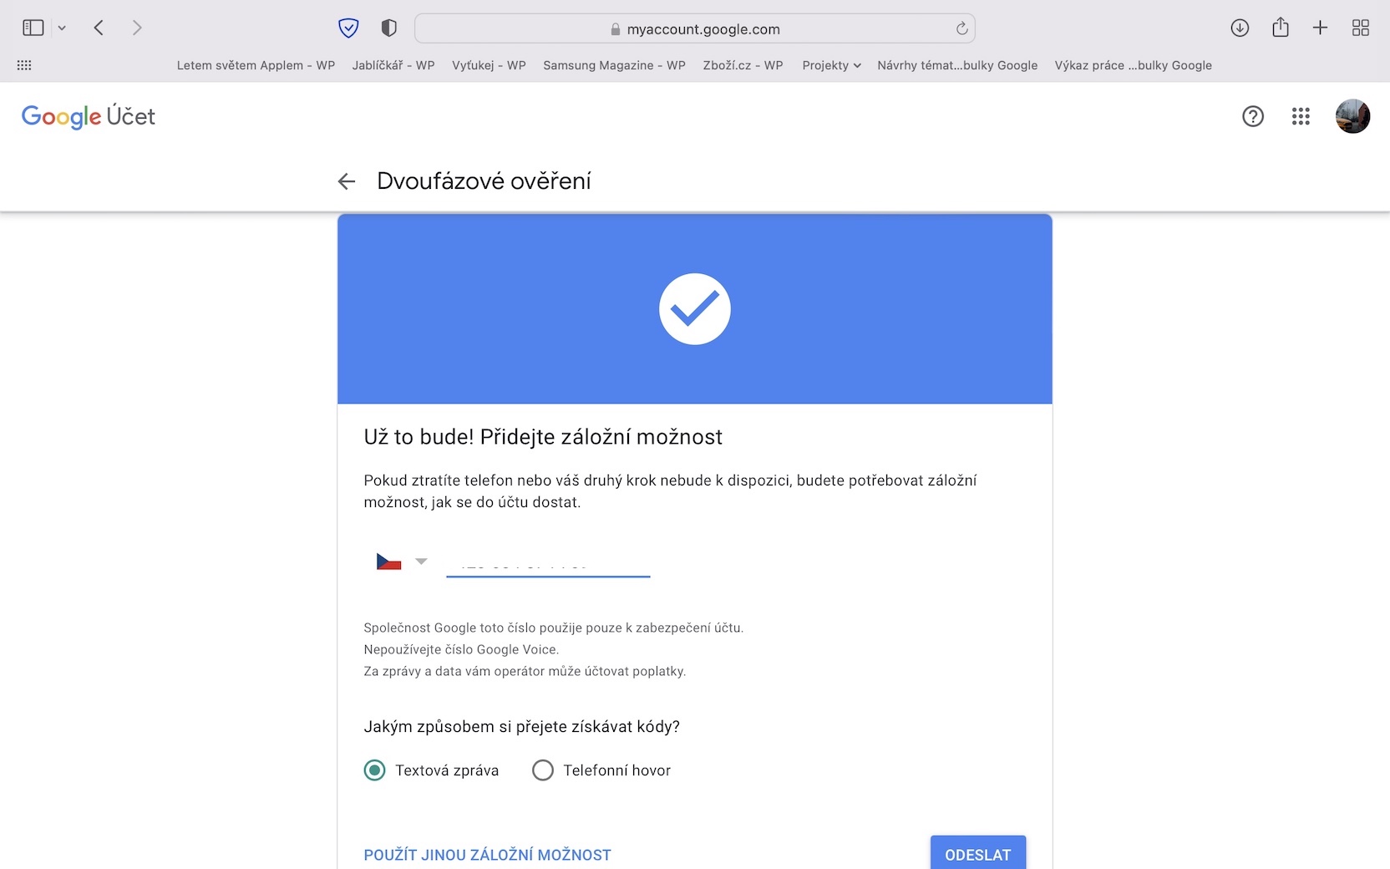Viewport: 1390px width, 869px height.
Task: Expand the Czech flag country dropdown
Action: pyautogui.click(x=402, y=562)
